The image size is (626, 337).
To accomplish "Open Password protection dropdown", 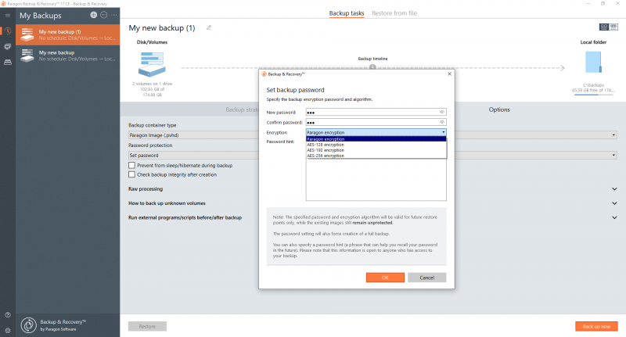I will tap(372, 155).
